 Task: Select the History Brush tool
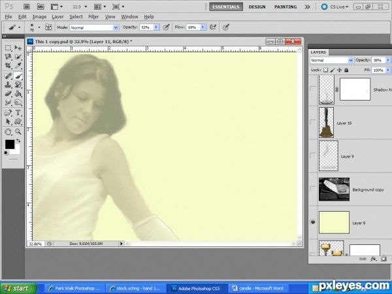pos(18,84)
